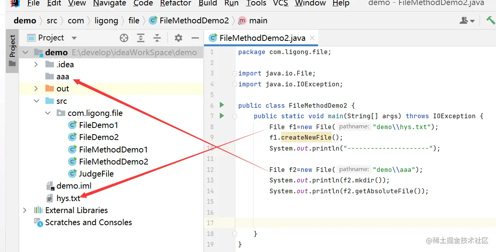This screenshot has width=496, height=252.
Task: Collapse the demo project root
Action: 25,52
